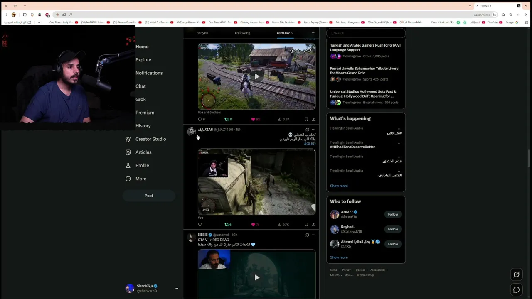
Task: Follow Ahmed | بطل العالم
Action: (393, 244)
